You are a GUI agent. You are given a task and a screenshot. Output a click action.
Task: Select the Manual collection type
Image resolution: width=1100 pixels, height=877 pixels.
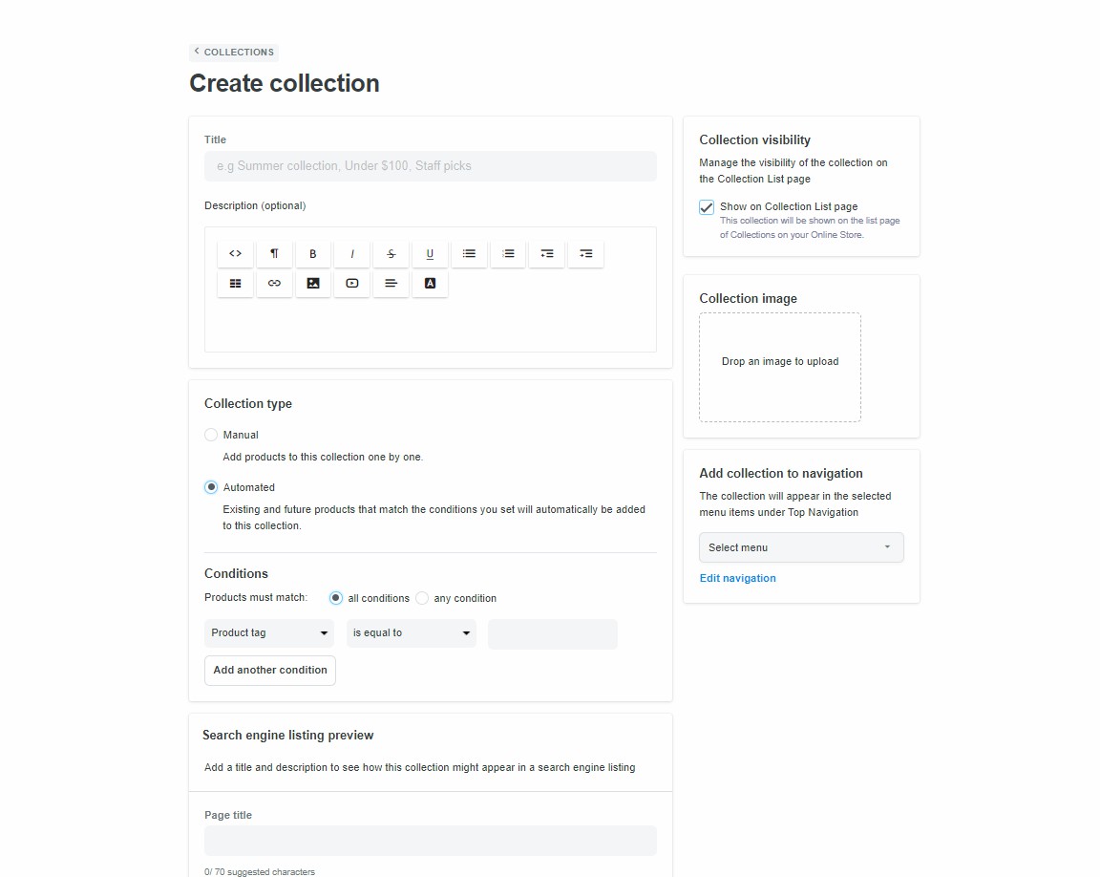[x=210, y=435]
